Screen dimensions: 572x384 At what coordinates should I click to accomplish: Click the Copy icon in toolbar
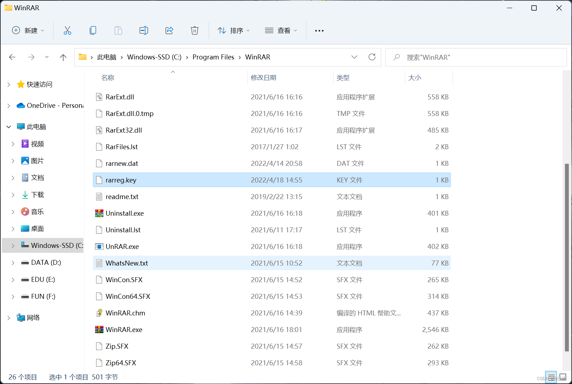[x=93, y=30]
